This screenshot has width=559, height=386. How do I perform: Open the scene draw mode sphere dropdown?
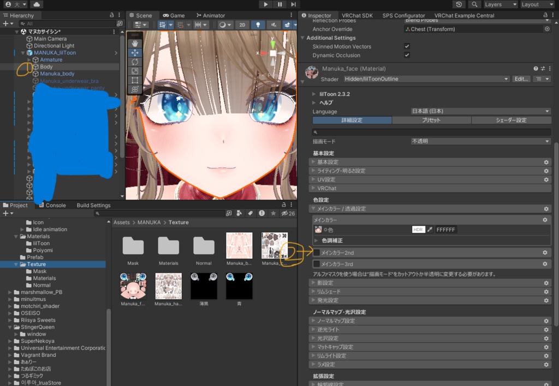tap(225, 25)
